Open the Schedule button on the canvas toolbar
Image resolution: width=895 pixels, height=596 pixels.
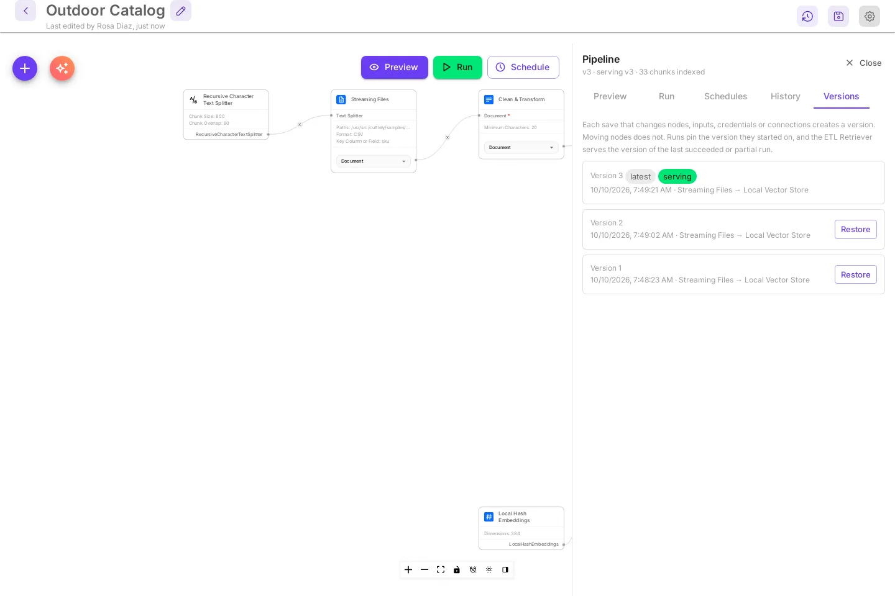click(x=523, y=67)
